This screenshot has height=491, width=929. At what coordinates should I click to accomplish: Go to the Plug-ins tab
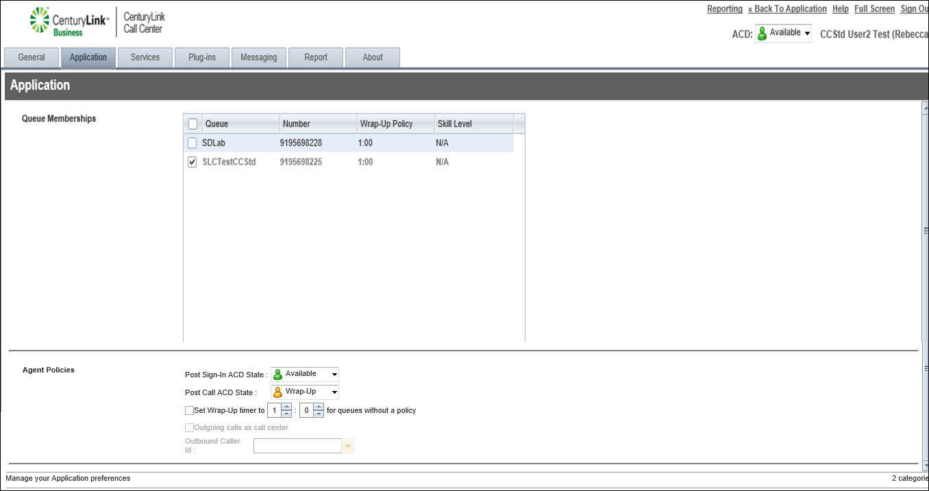coord(202,58)
